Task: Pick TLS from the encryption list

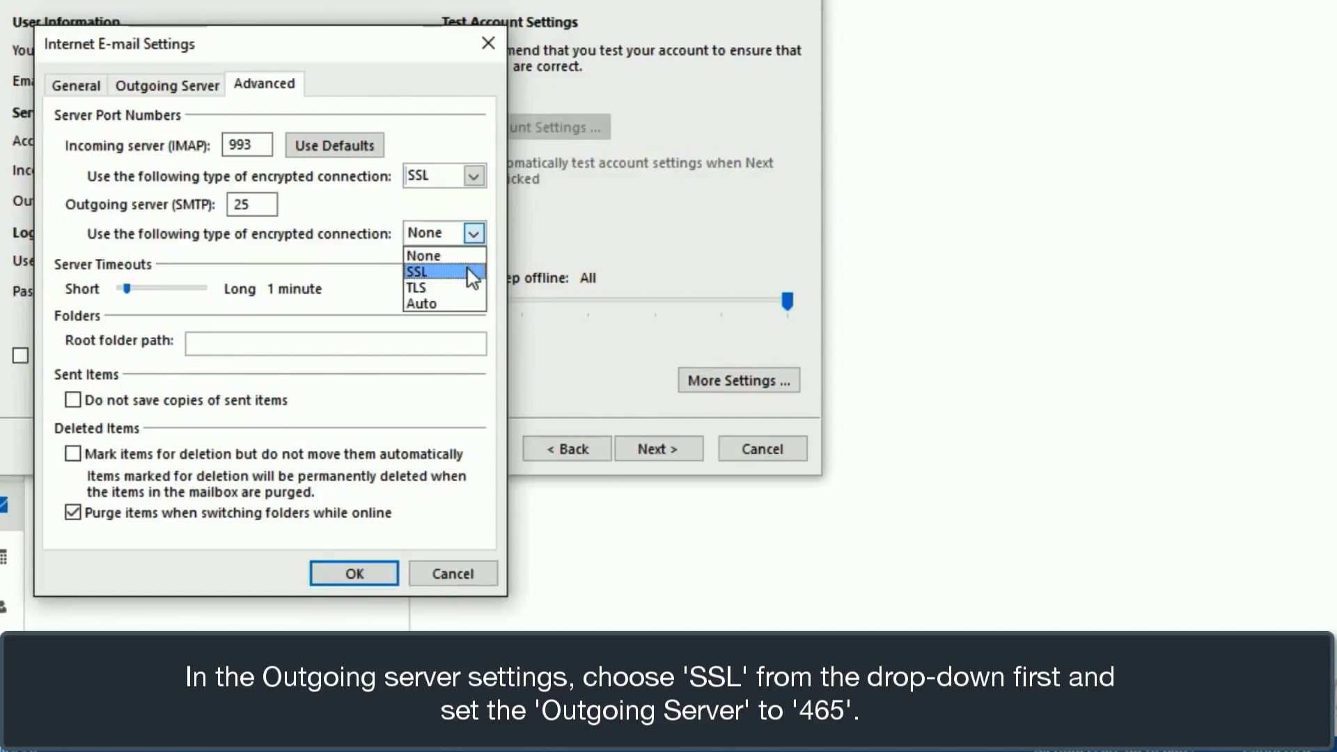Action: (x=444, y=288)
